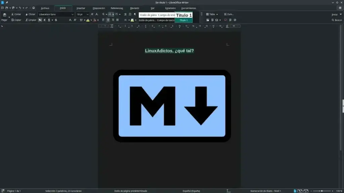Click Limpiar to clear direct formatting
Screen dimensions: 344x193
coord(31,20)
